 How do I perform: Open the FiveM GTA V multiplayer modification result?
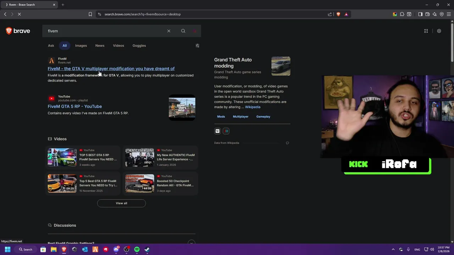111,69
